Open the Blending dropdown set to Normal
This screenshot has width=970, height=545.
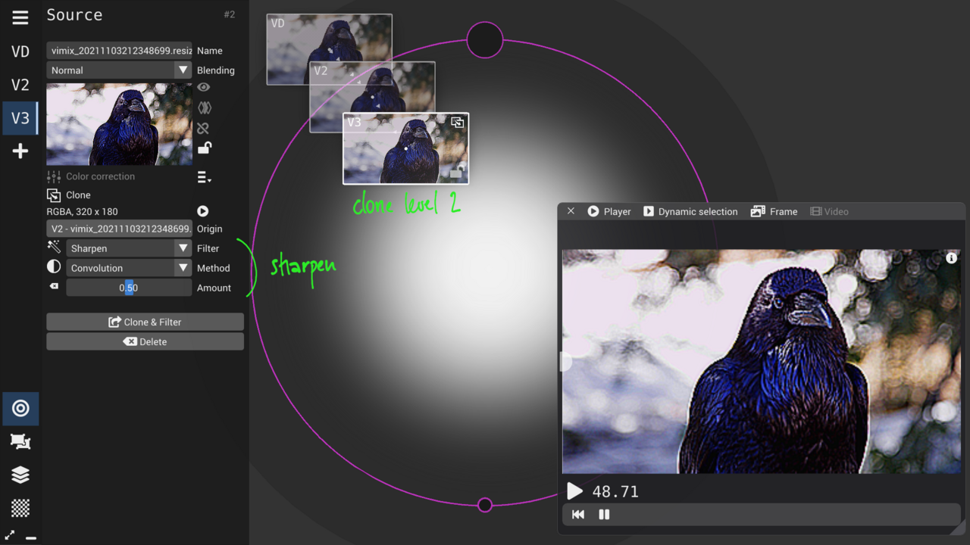(x=119, y=70)
